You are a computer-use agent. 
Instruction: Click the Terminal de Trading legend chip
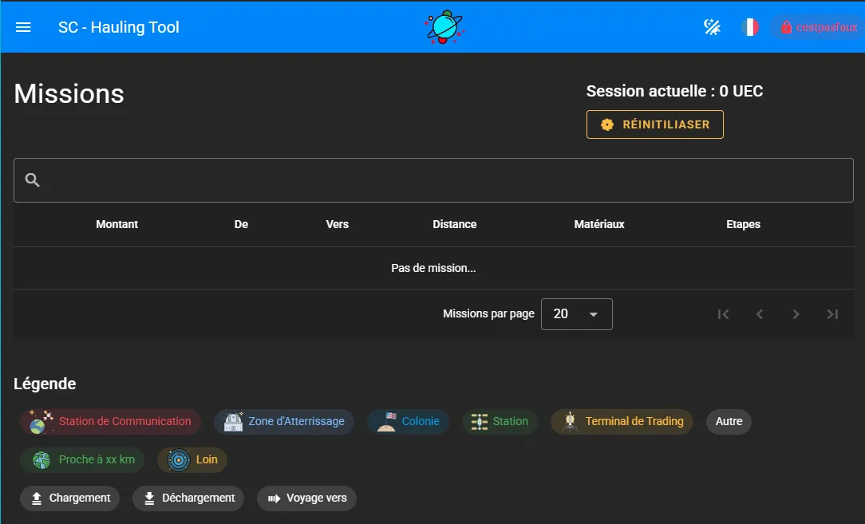pyautogui.click(x=622, y=422)
